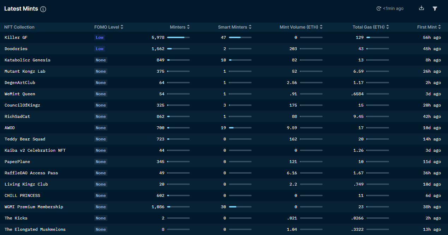This screenshot has height=235, width=448.
Task: Open the Doodories collection
Action: point(16,49)
